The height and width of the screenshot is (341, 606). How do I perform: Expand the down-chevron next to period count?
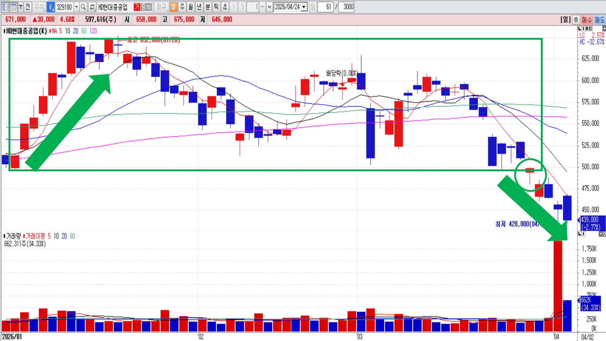coord(269,7)
